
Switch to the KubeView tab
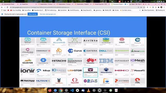coord(25,4)
